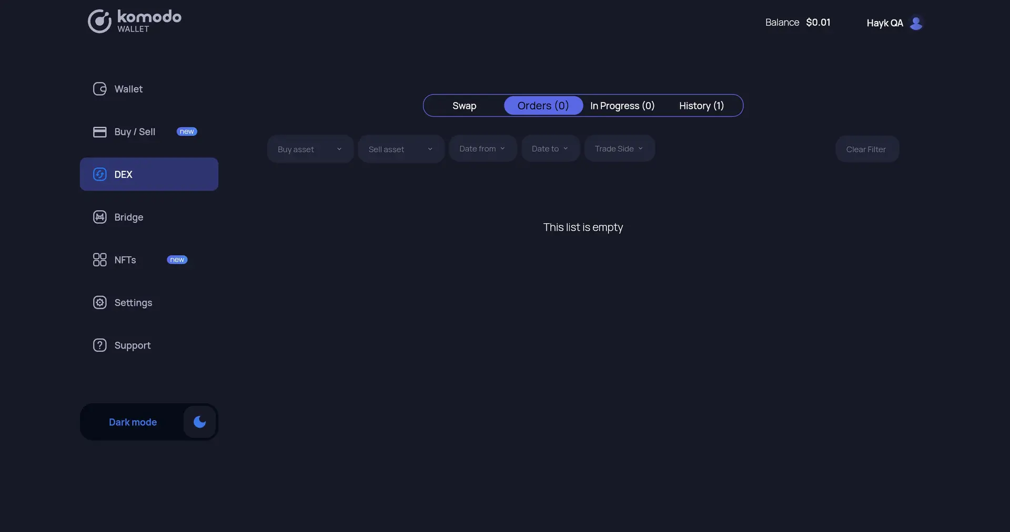Viewport: 1010px width, 532px height.
Task: Click the NFTs grid icon
Action: 99,259
